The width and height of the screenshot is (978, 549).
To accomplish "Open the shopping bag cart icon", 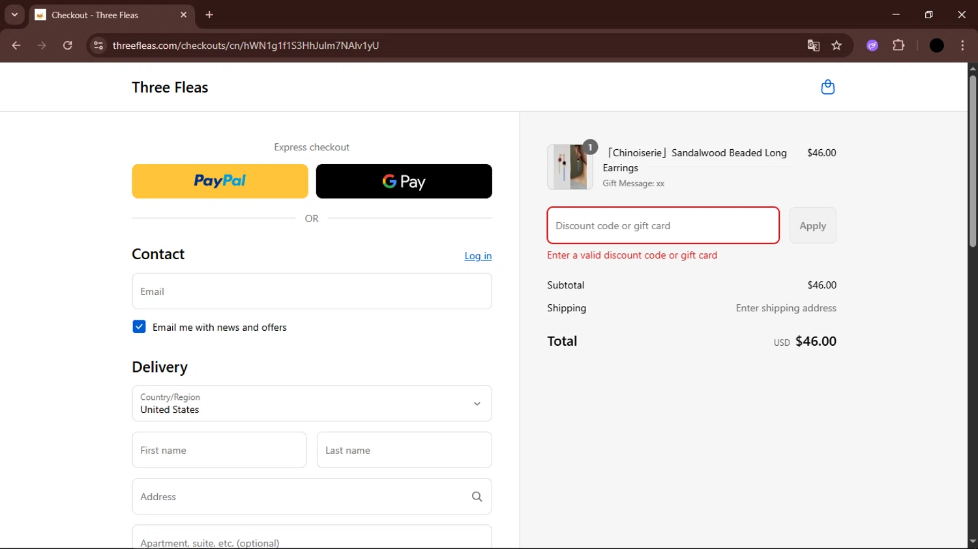I will (827, 87).
